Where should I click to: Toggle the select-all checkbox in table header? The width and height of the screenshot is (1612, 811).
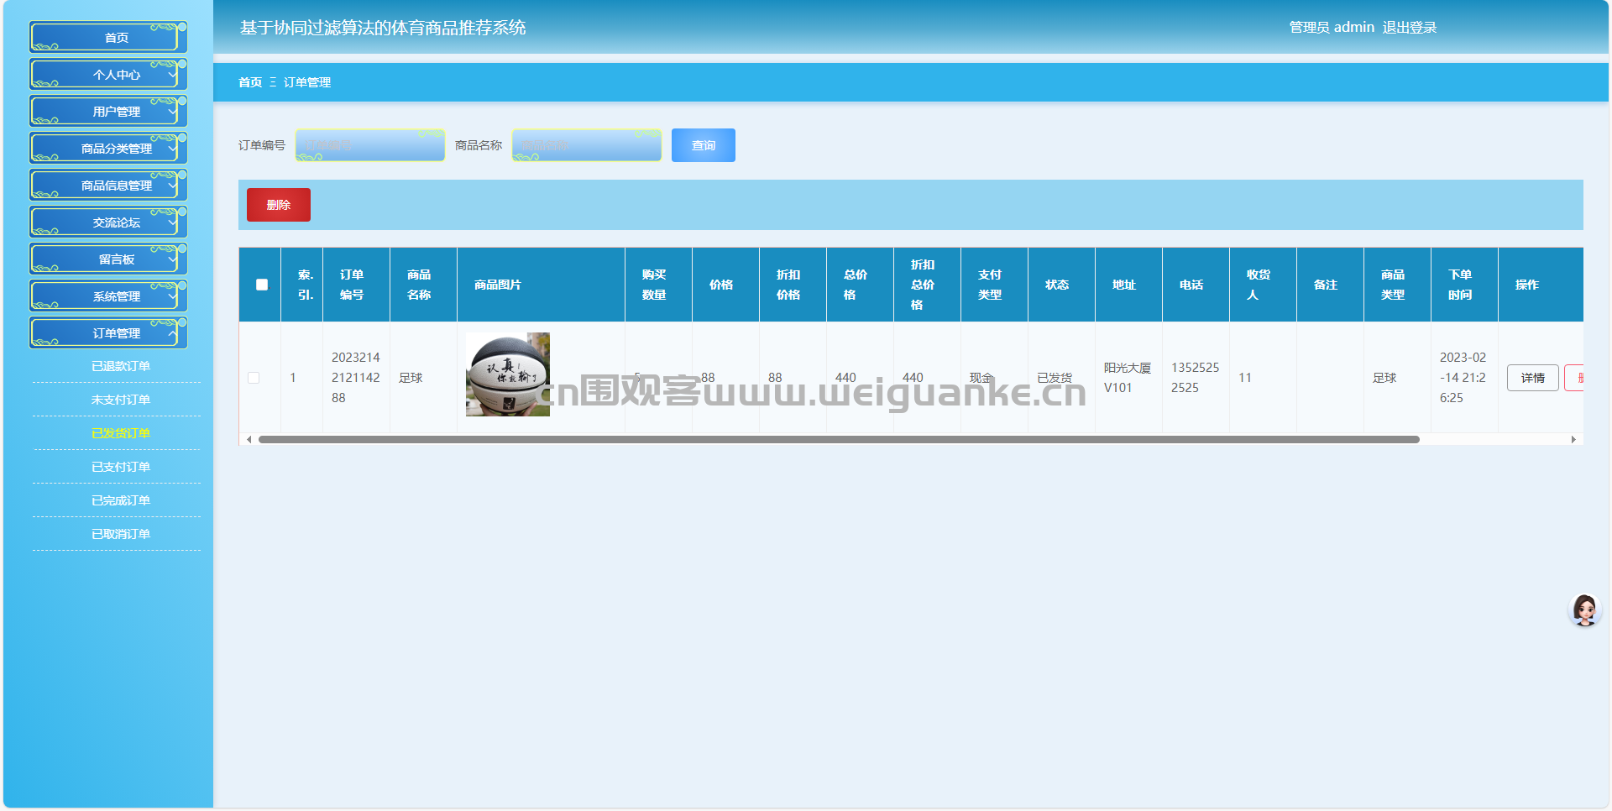pyautogui.click(x=262, y=285)
